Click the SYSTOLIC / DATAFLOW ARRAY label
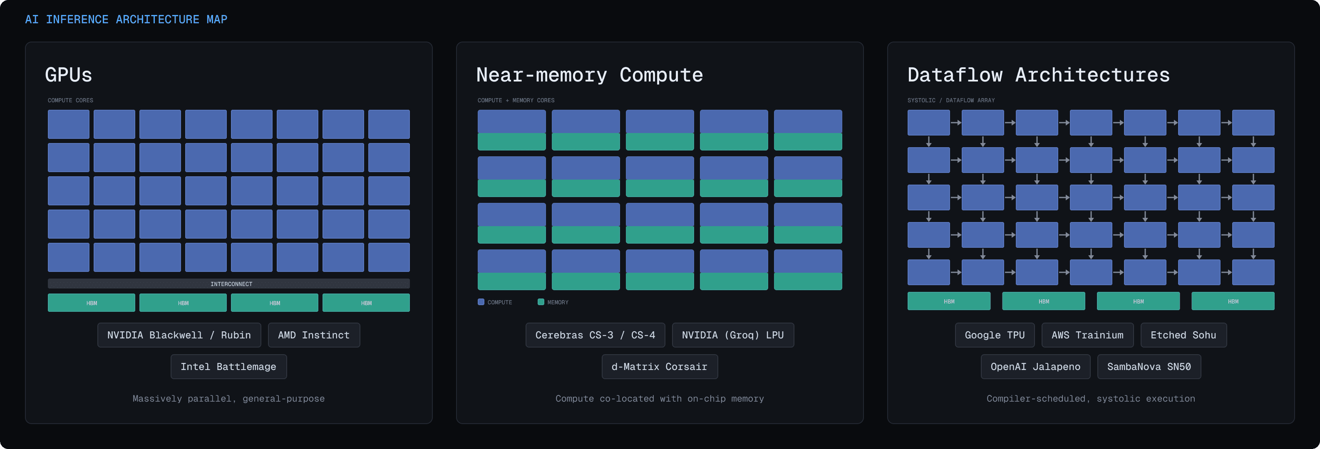1320x449 pixels. click(951, 100)
